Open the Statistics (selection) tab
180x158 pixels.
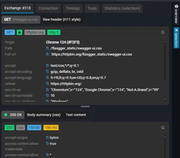point(122,8)
